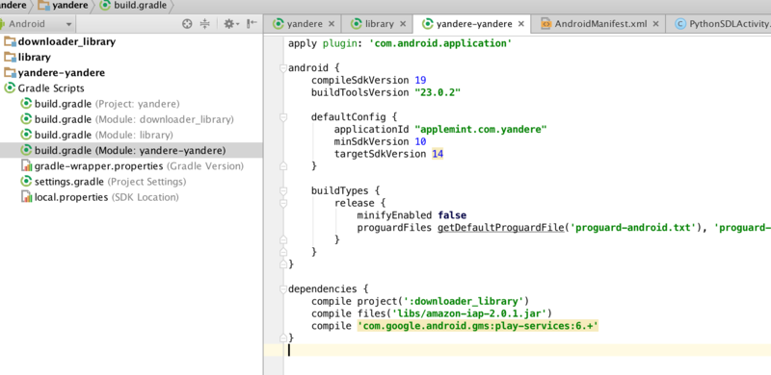Select the Gradle Scripts node
This screenshot has width=771, height=375.
pos(43,88)
